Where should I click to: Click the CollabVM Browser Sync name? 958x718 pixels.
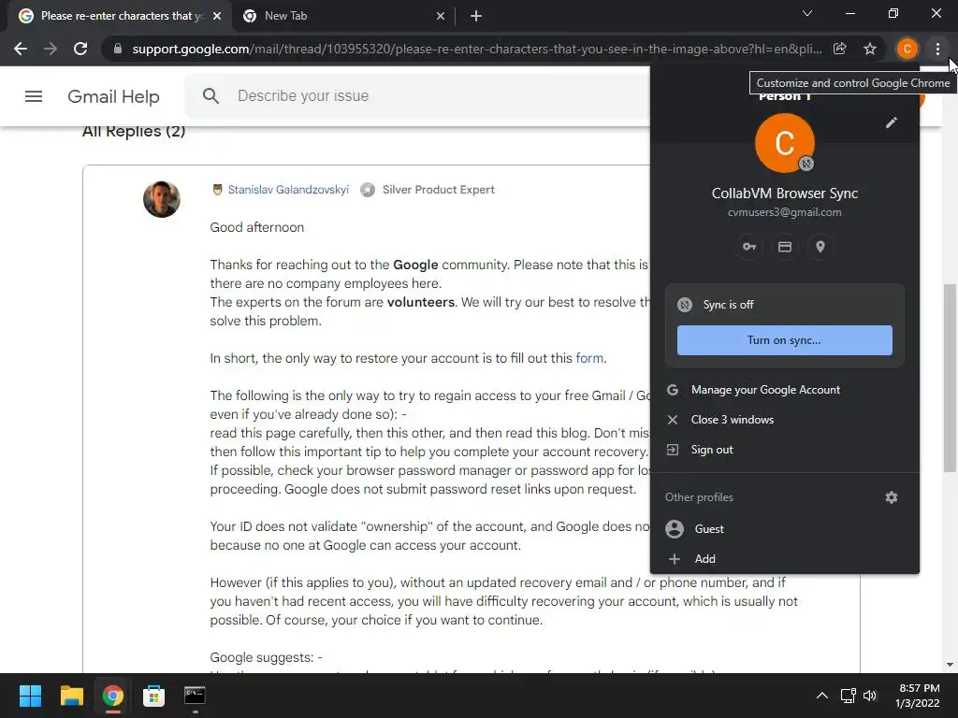(x=785, y=194)
